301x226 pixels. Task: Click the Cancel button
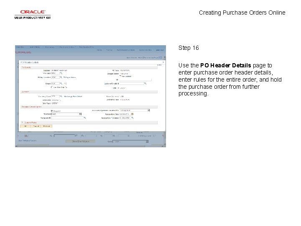point(36,126)
